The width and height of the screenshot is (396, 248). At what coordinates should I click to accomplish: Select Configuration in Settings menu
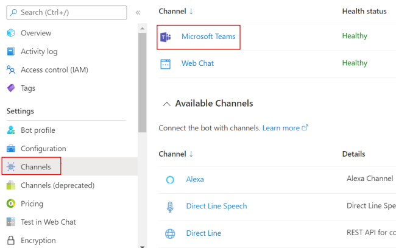click(43, 148)
